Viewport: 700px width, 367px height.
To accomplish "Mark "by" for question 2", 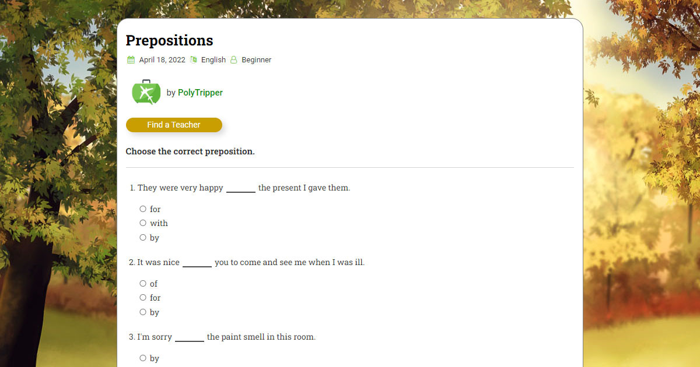I will click(143, 312).
